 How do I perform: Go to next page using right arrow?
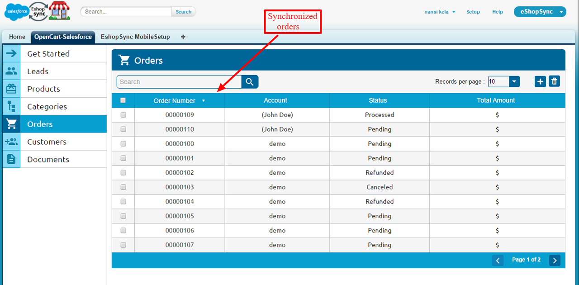pos(555,260)
